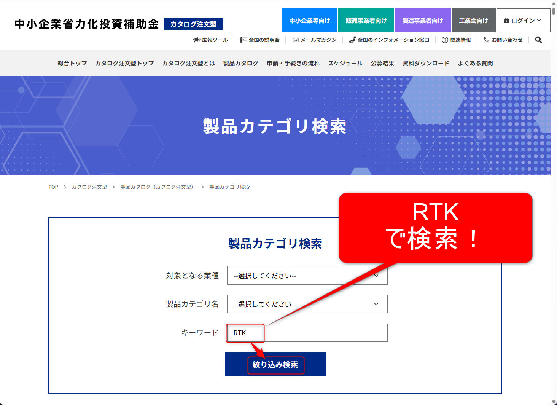557x405 pixels.
Task: Go to スケジュール in navigation bar
Action: tap(345, 63)
